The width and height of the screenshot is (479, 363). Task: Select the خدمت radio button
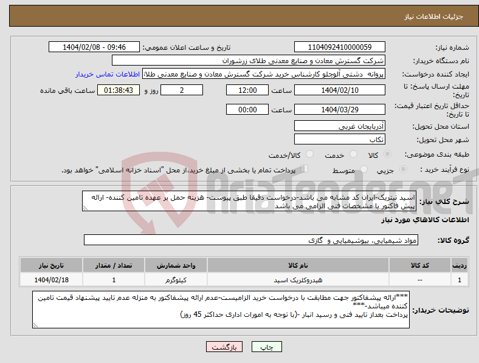pos(353,154)
